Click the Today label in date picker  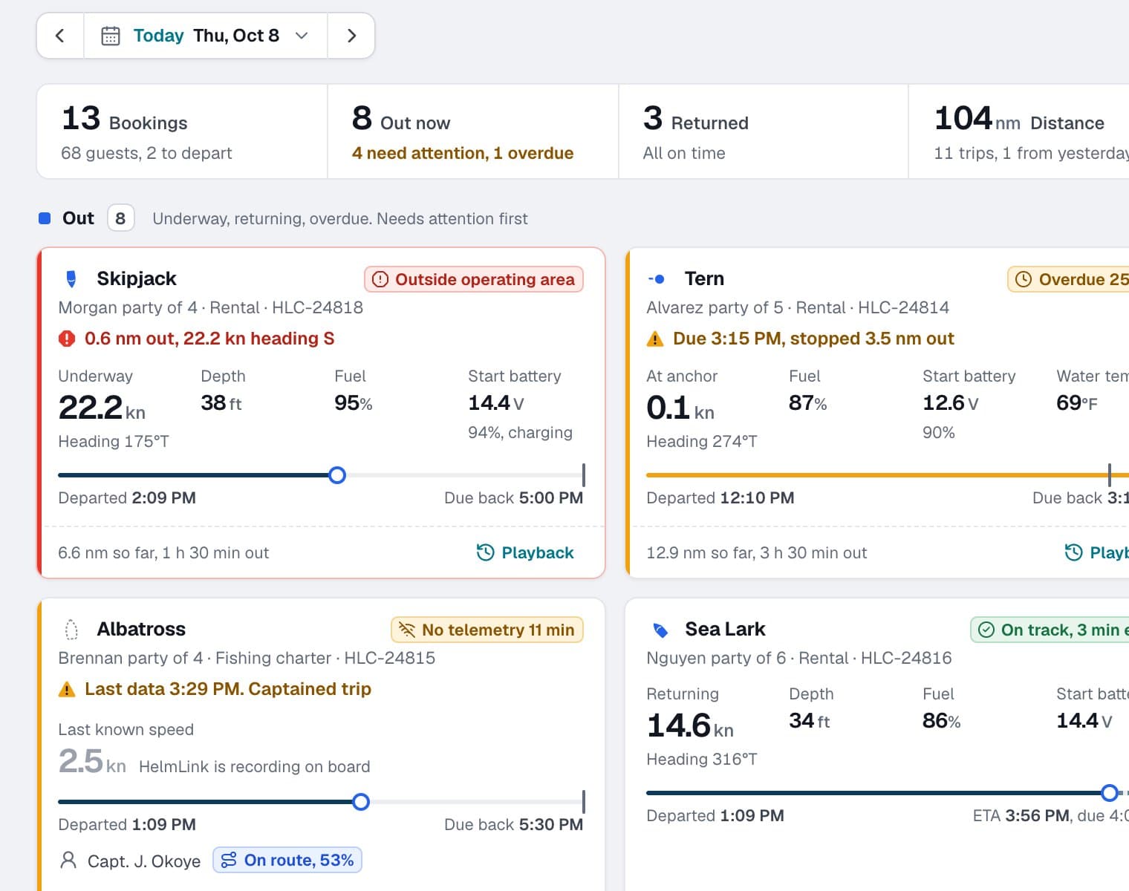click(x=158, y=36)
